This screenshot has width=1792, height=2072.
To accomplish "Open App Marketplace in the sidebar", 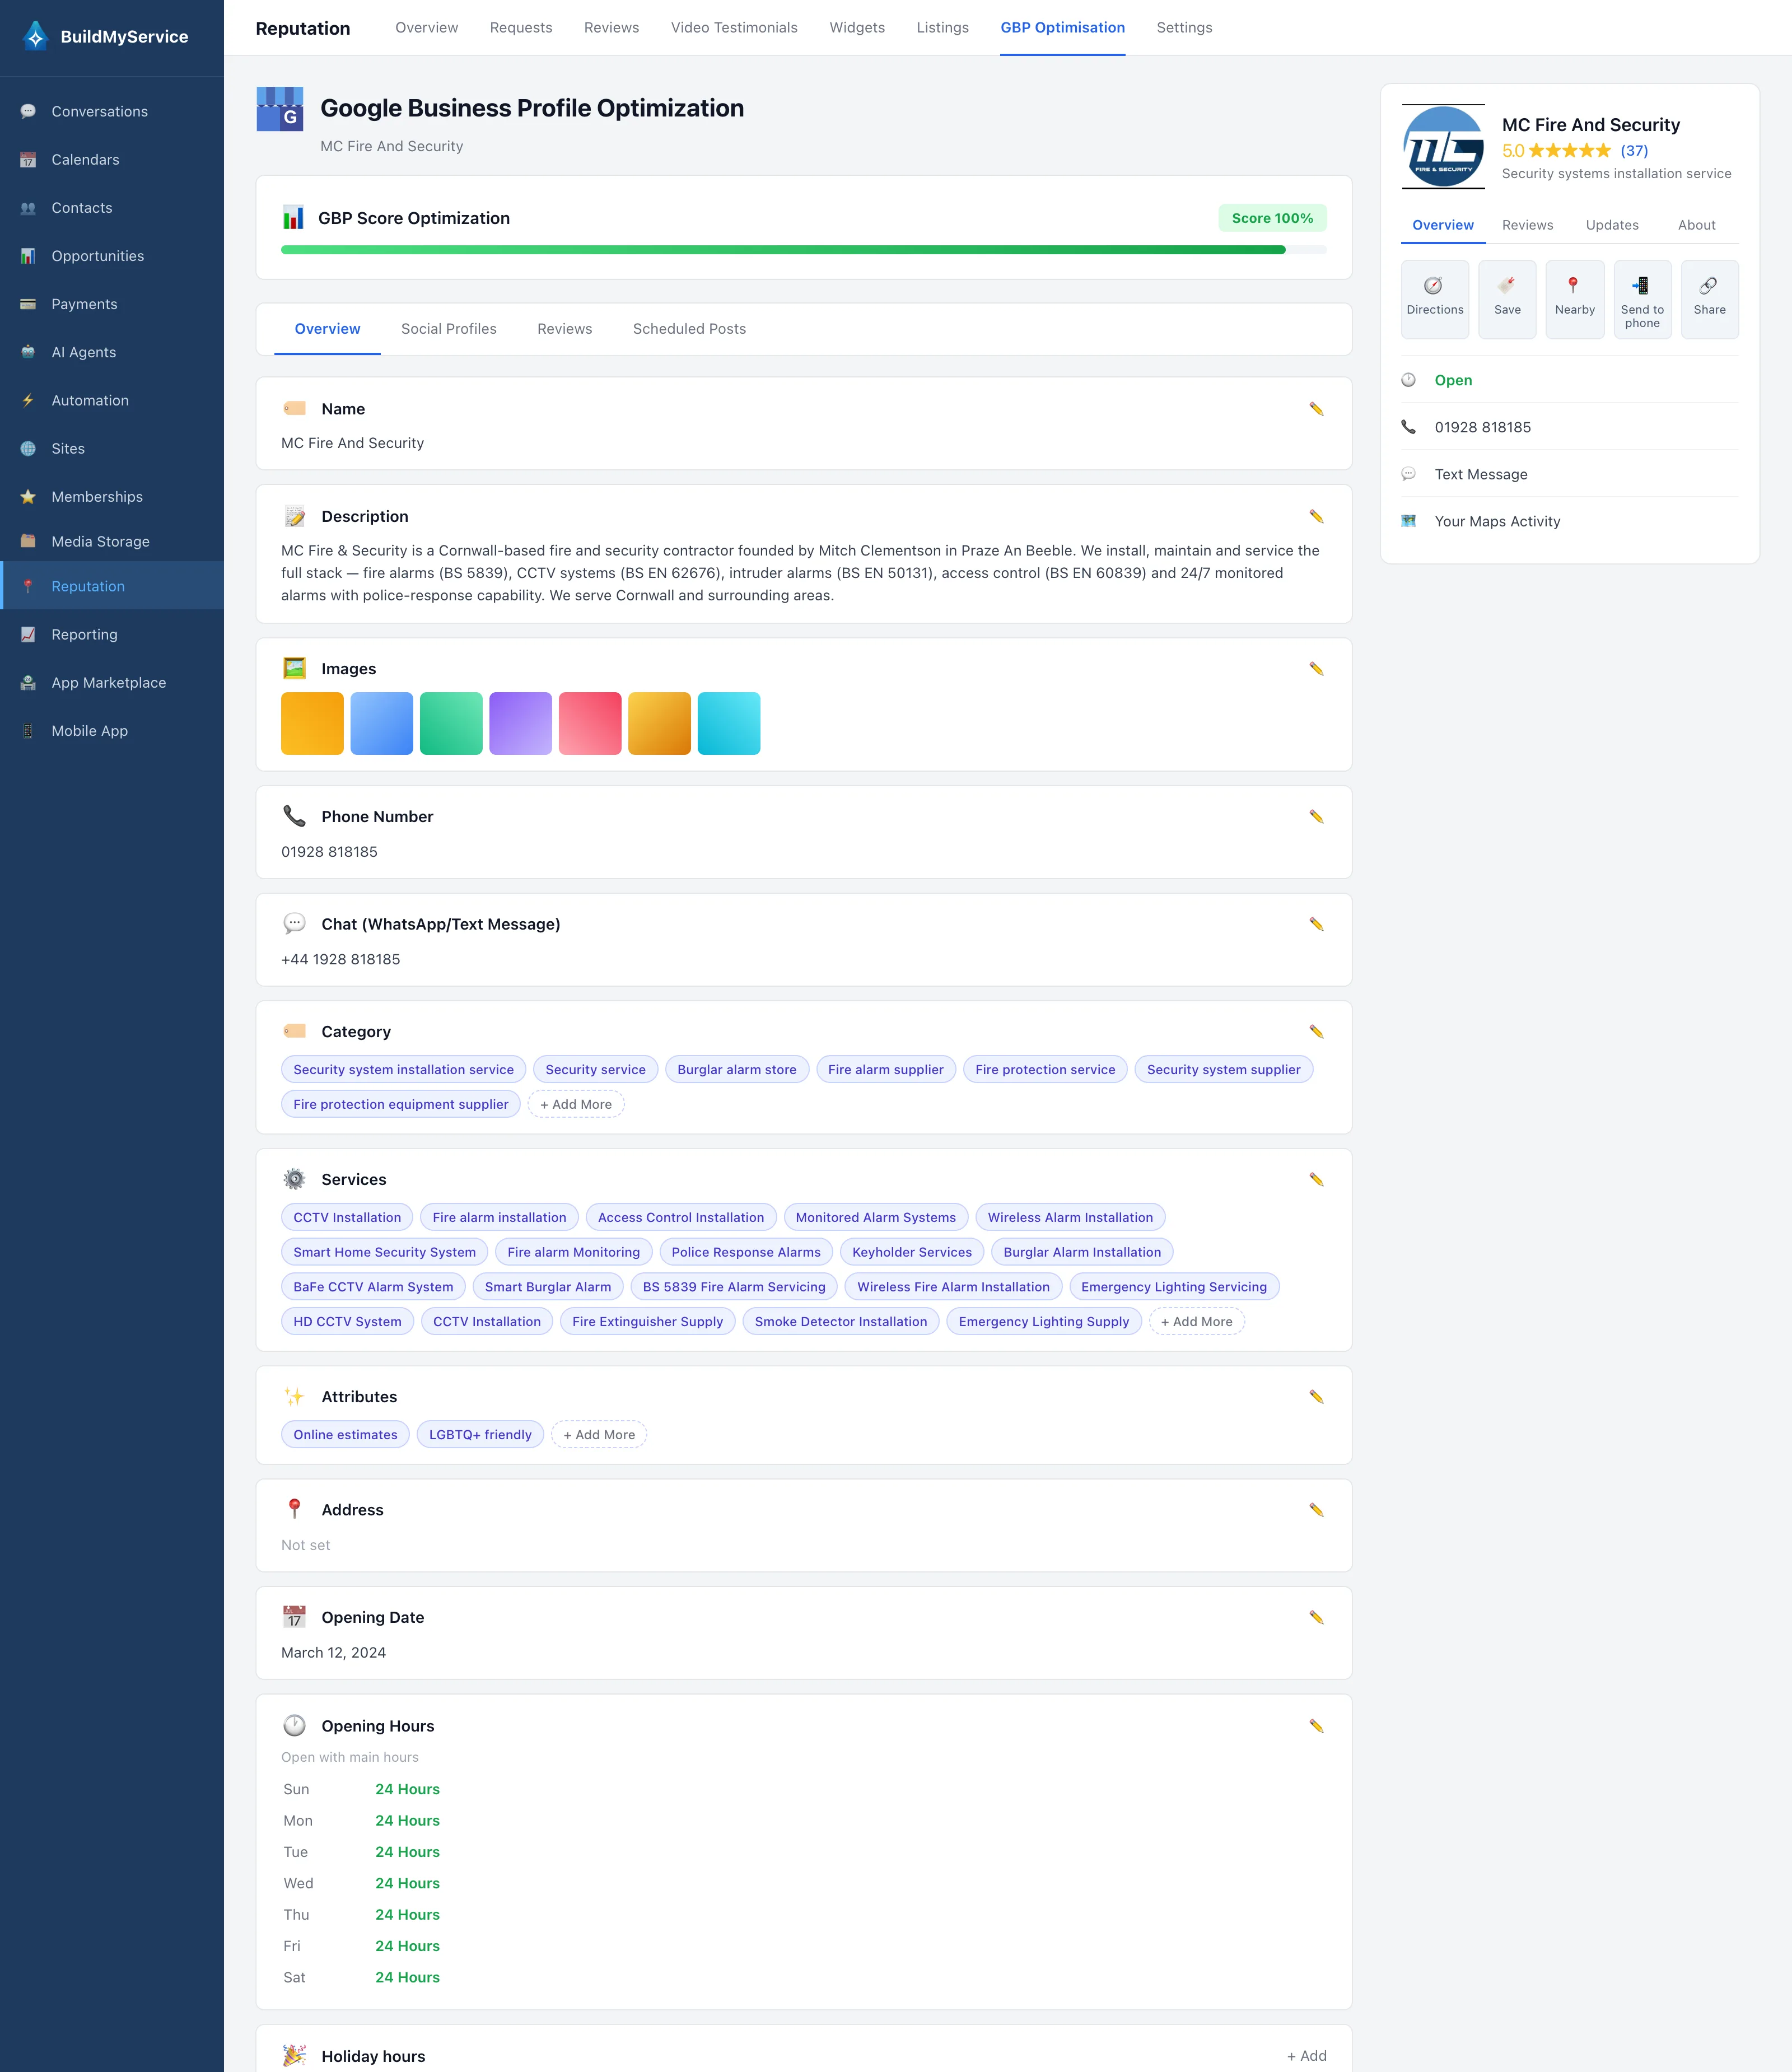I will pos(112,683).
